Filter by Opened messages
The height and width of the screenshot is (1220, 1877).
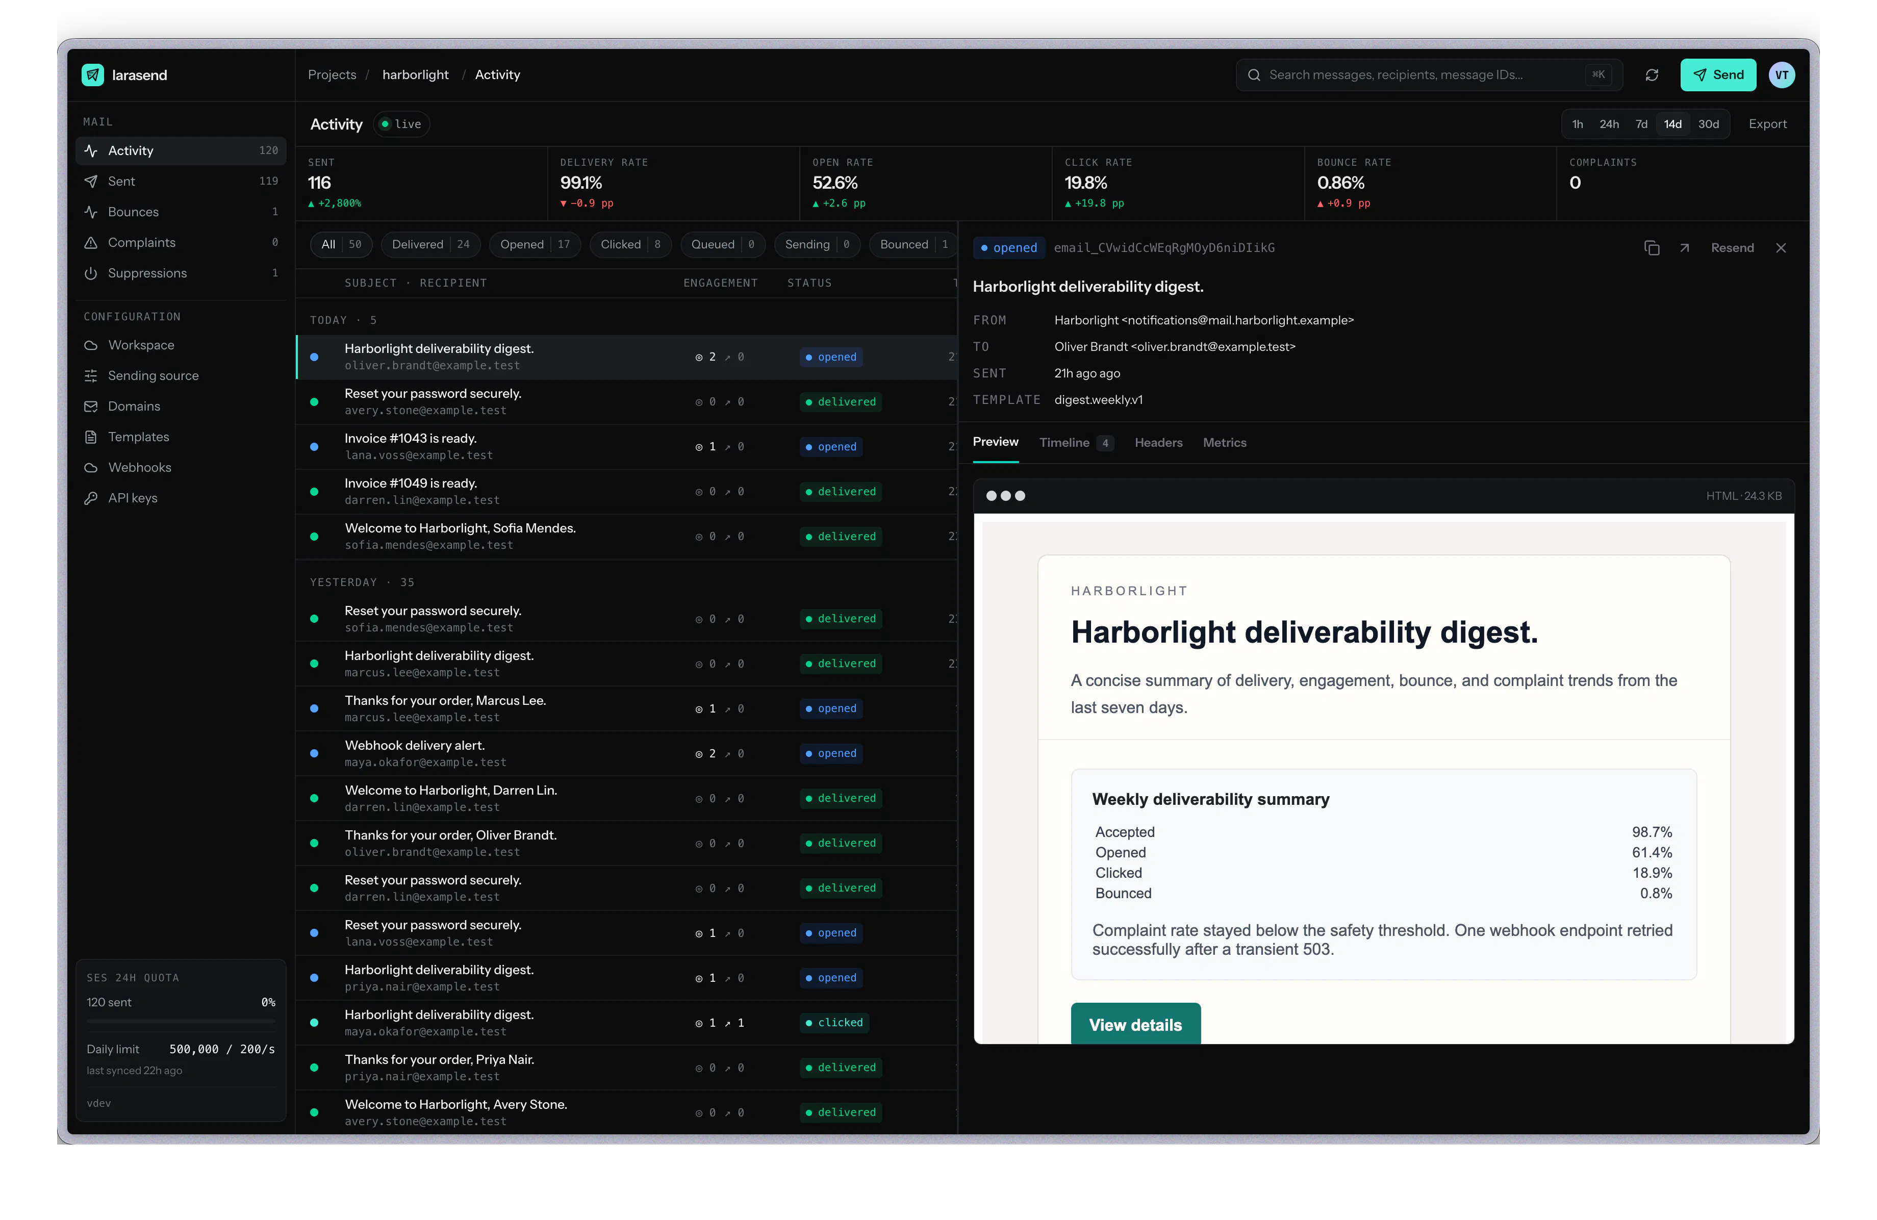[x=535, y=244]
